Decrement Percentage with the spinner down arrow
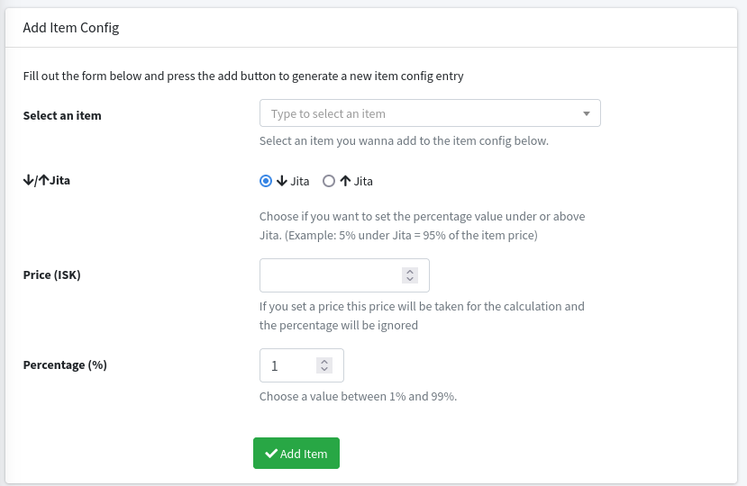Screen dimensions: 747x486 pos(324,370)
